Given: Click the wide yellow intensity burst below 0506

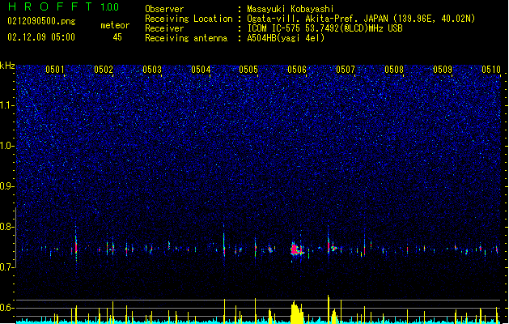Looking at the screenshot, I should pos(297,313).
